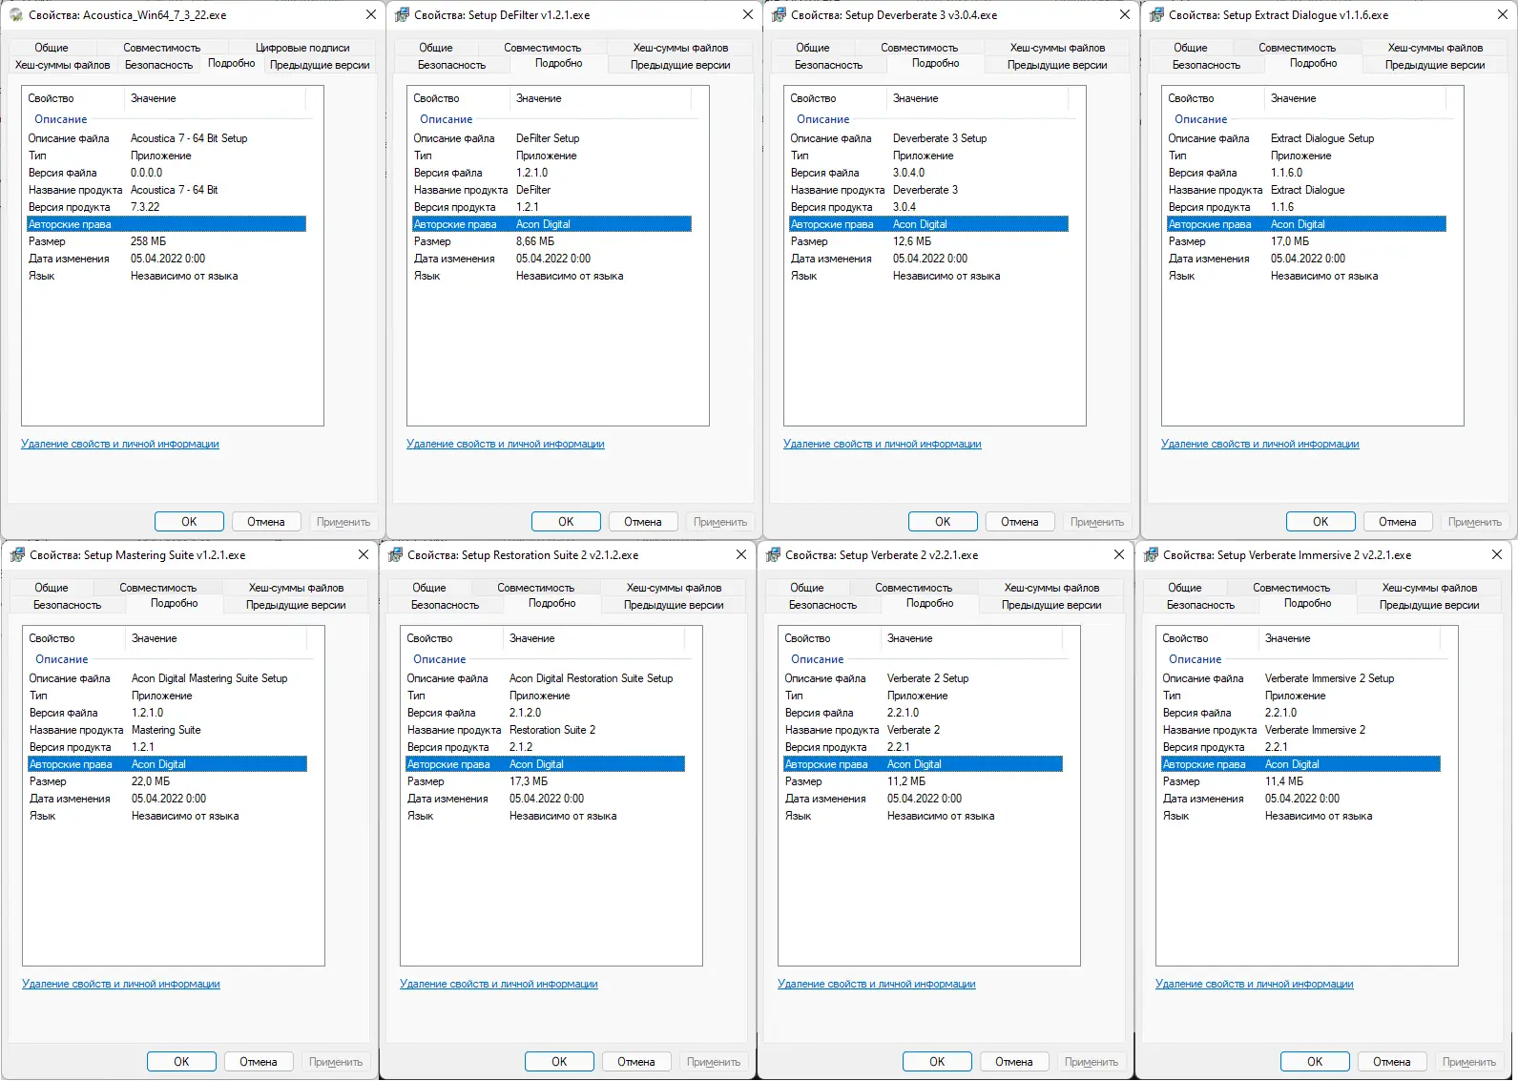Image resolution: width=1518 pixels, height=1081 pixels.
Task: Click the title bar icon of the Extract Dialogue window
Action: 1156,15
